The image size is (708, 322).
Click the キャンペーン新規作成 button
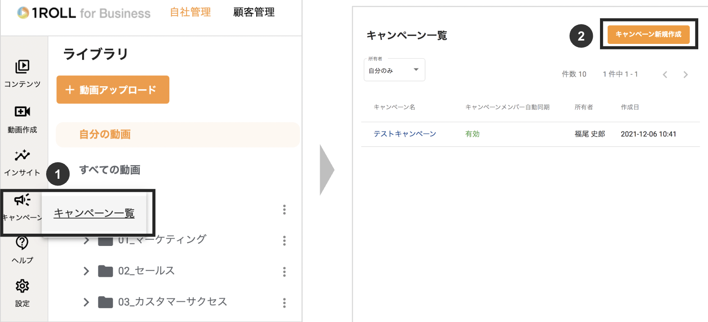[648, 35]
